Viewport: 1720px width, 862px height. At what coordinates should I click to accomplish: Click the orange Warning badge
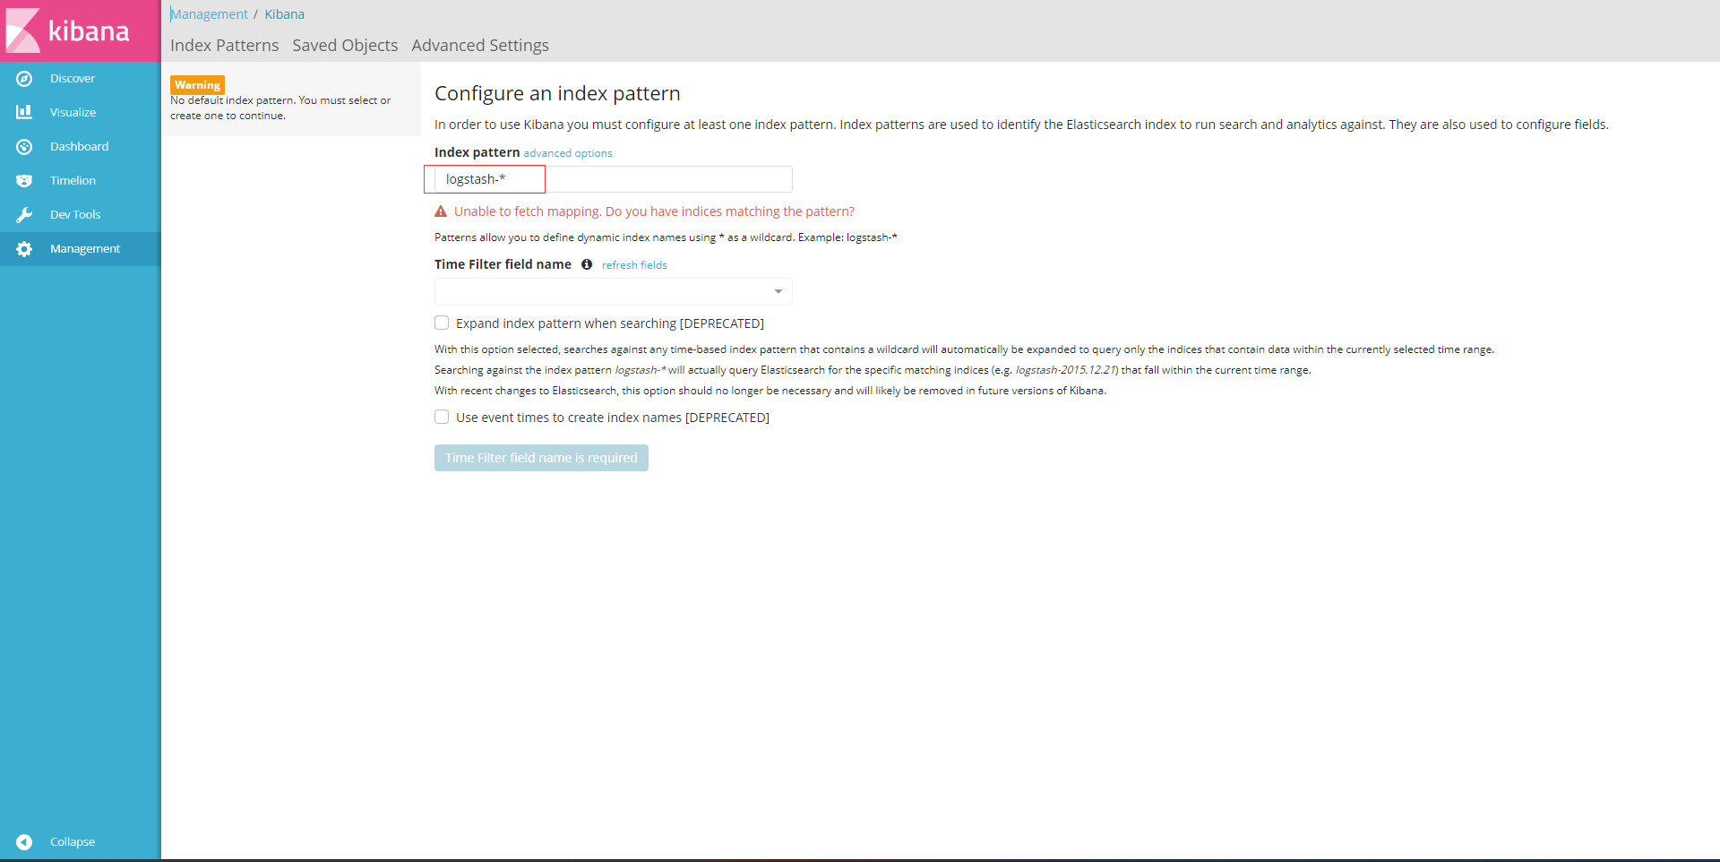pyautogui.click(x=197, y=85)
